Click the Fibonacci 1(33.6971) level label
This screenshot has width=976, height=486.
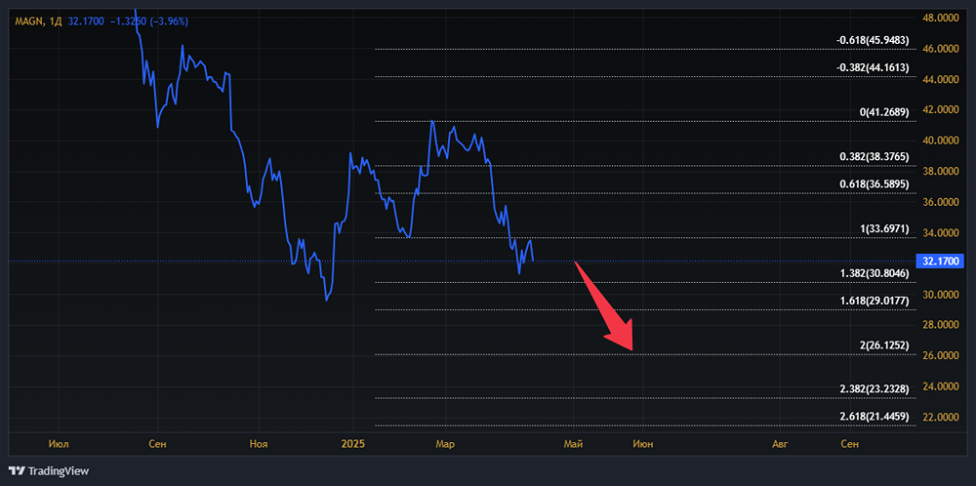(x=884, y=229)
